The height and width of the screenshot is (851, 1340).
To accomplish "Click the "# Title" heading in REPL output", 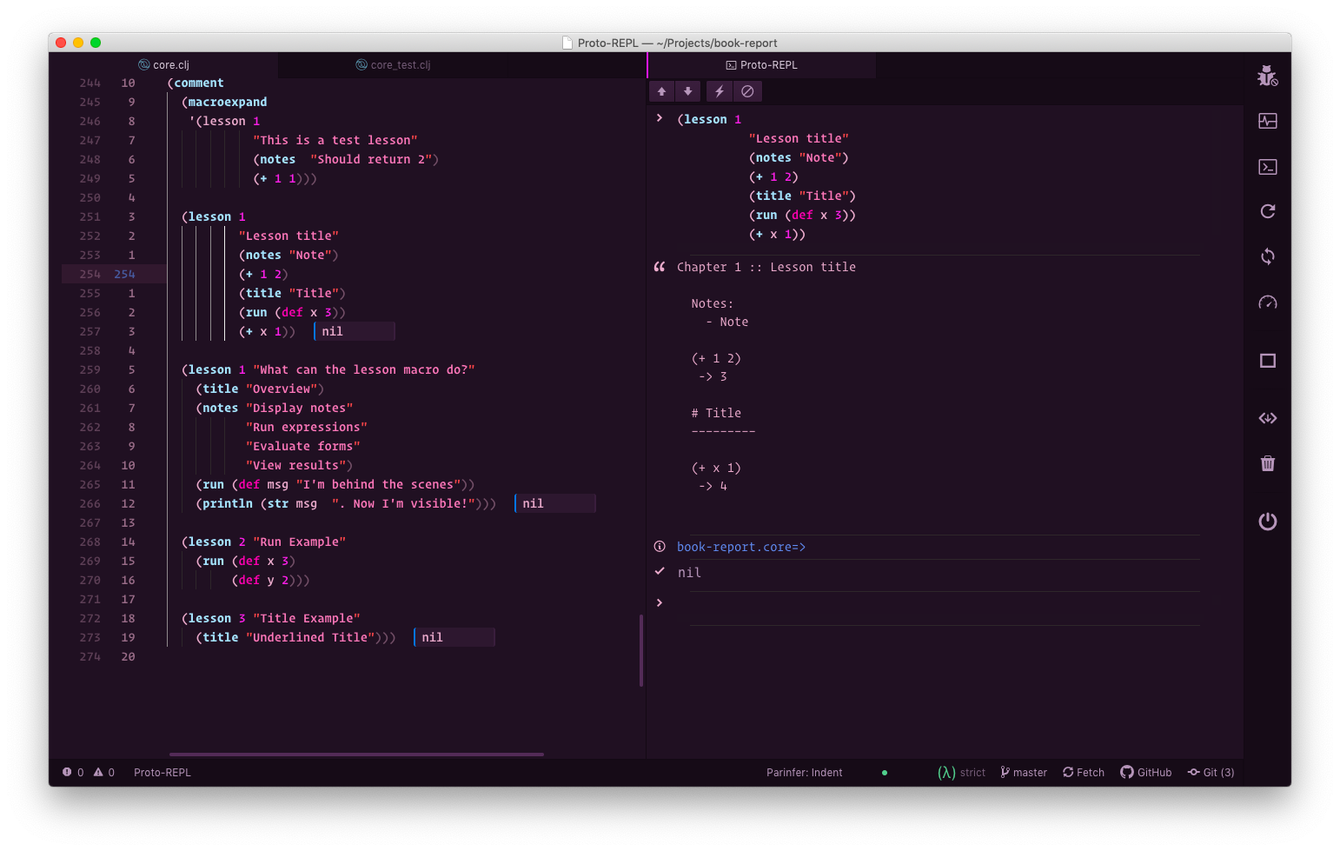I will [x=716, y=413].
